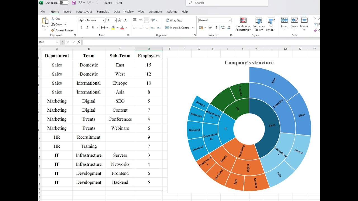Toggle Bottom Align button
This screenshot has width=358, height=201.
(146, 20)
